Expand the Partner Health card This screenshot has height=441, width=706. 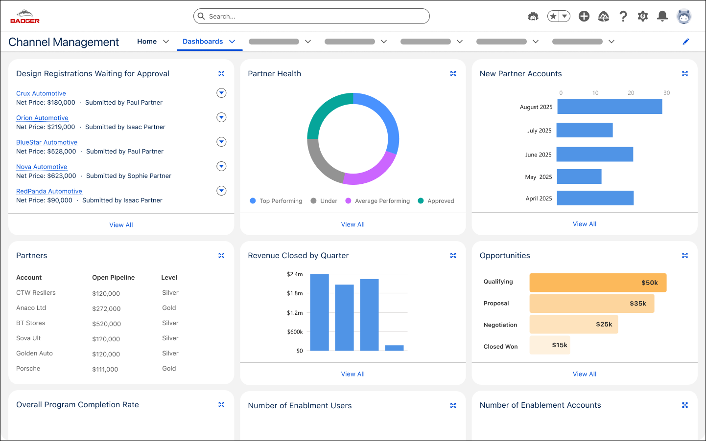click(x=453, y=73)
